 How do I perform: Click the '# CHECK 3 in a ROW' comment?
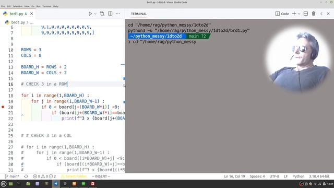tap(44, 84)
